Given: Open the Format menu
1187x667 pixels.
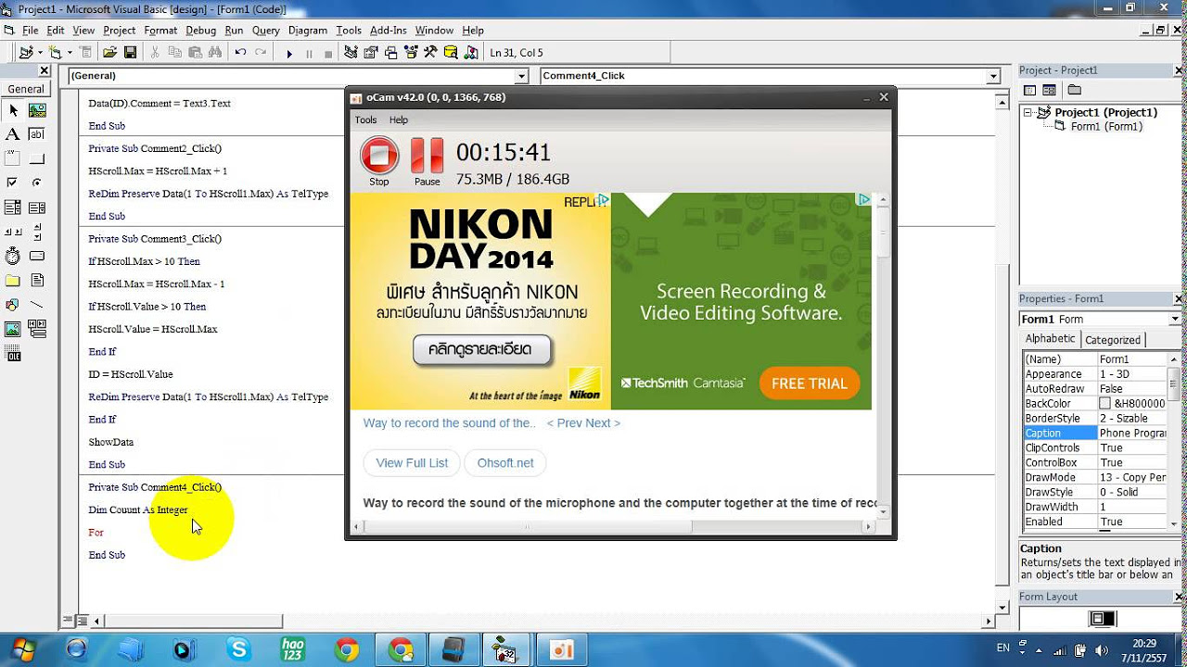Looking at the screenshot, I should 160,31.
